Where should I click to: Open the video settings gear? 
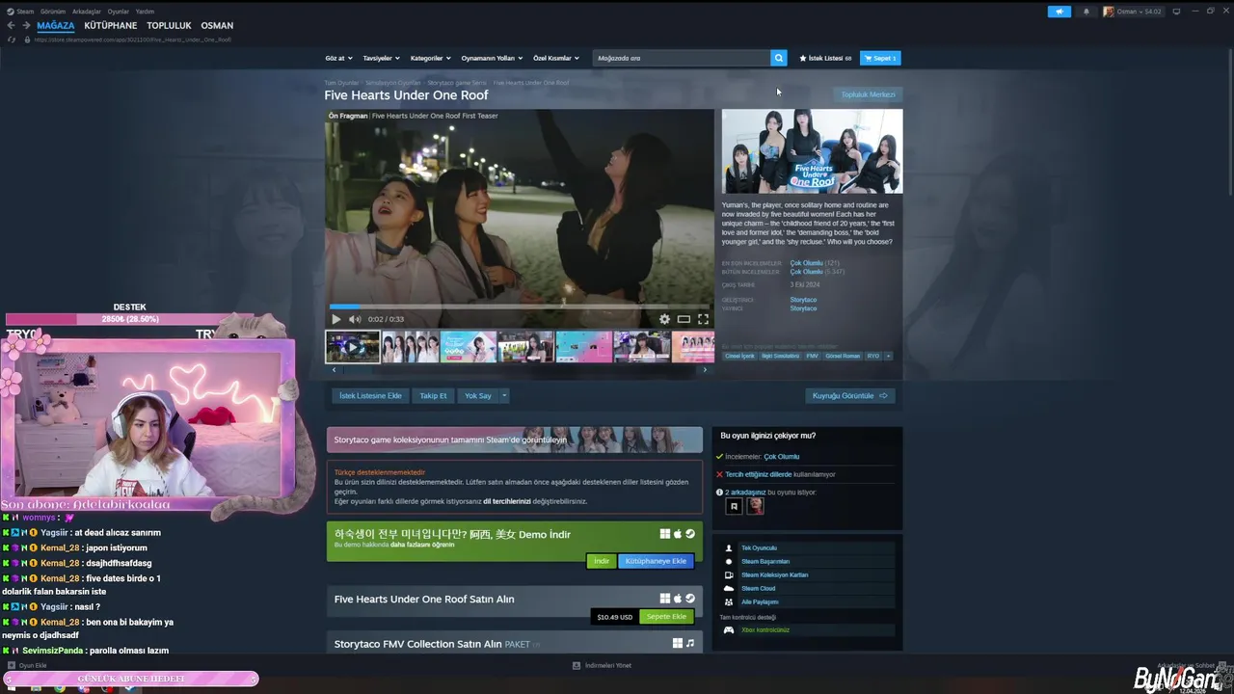tap(664, 319)
